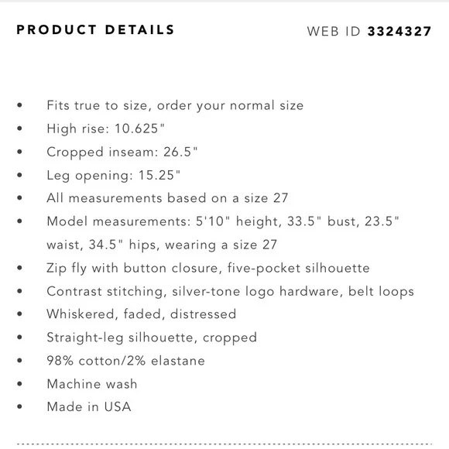This screenshot has height=449, width=449.
Task: Click the 98% cotton/2% elastane line
Action: tap(125, 361)
